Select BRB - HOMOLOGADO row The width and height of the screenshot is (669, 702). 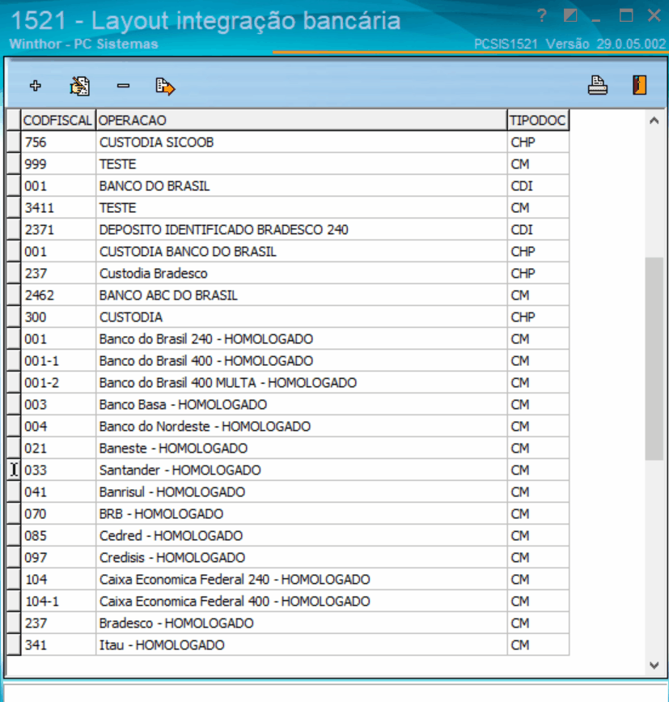click(x=302, y=514)
